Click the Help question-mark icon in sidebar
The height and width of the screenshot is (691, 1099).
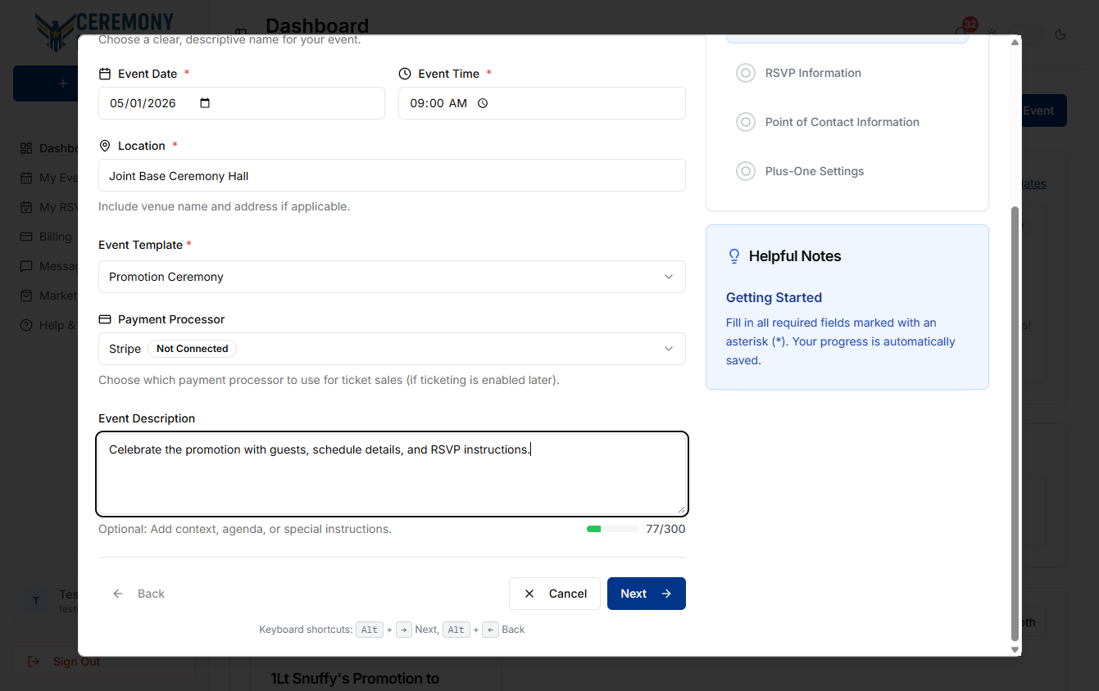[25, 325]
